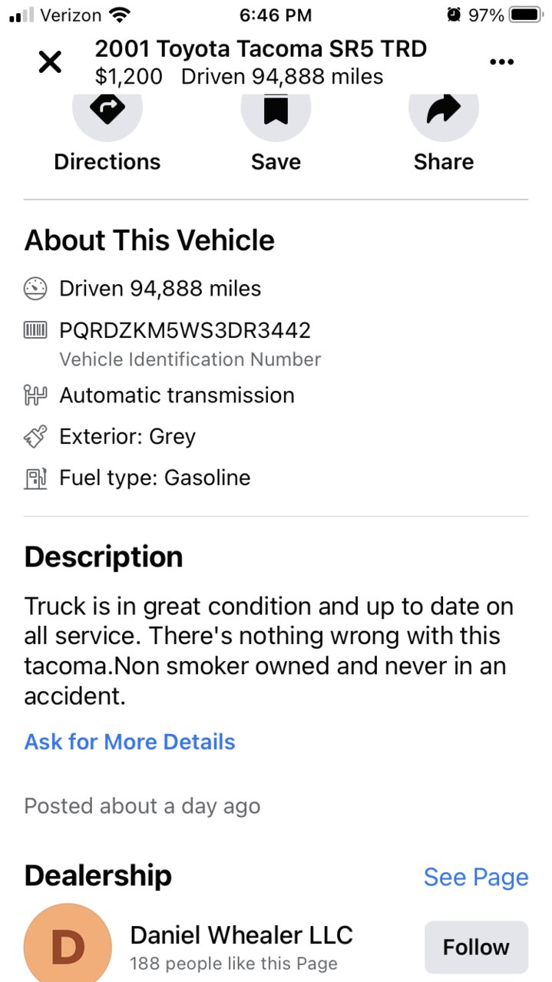Screen dimensions: 552x982
Task: Tap the paint brush exterior icon
Action: [x=36, y=437]
